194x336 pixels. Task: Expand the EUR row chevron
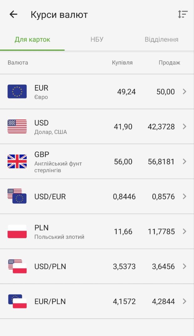pos(185,91)
